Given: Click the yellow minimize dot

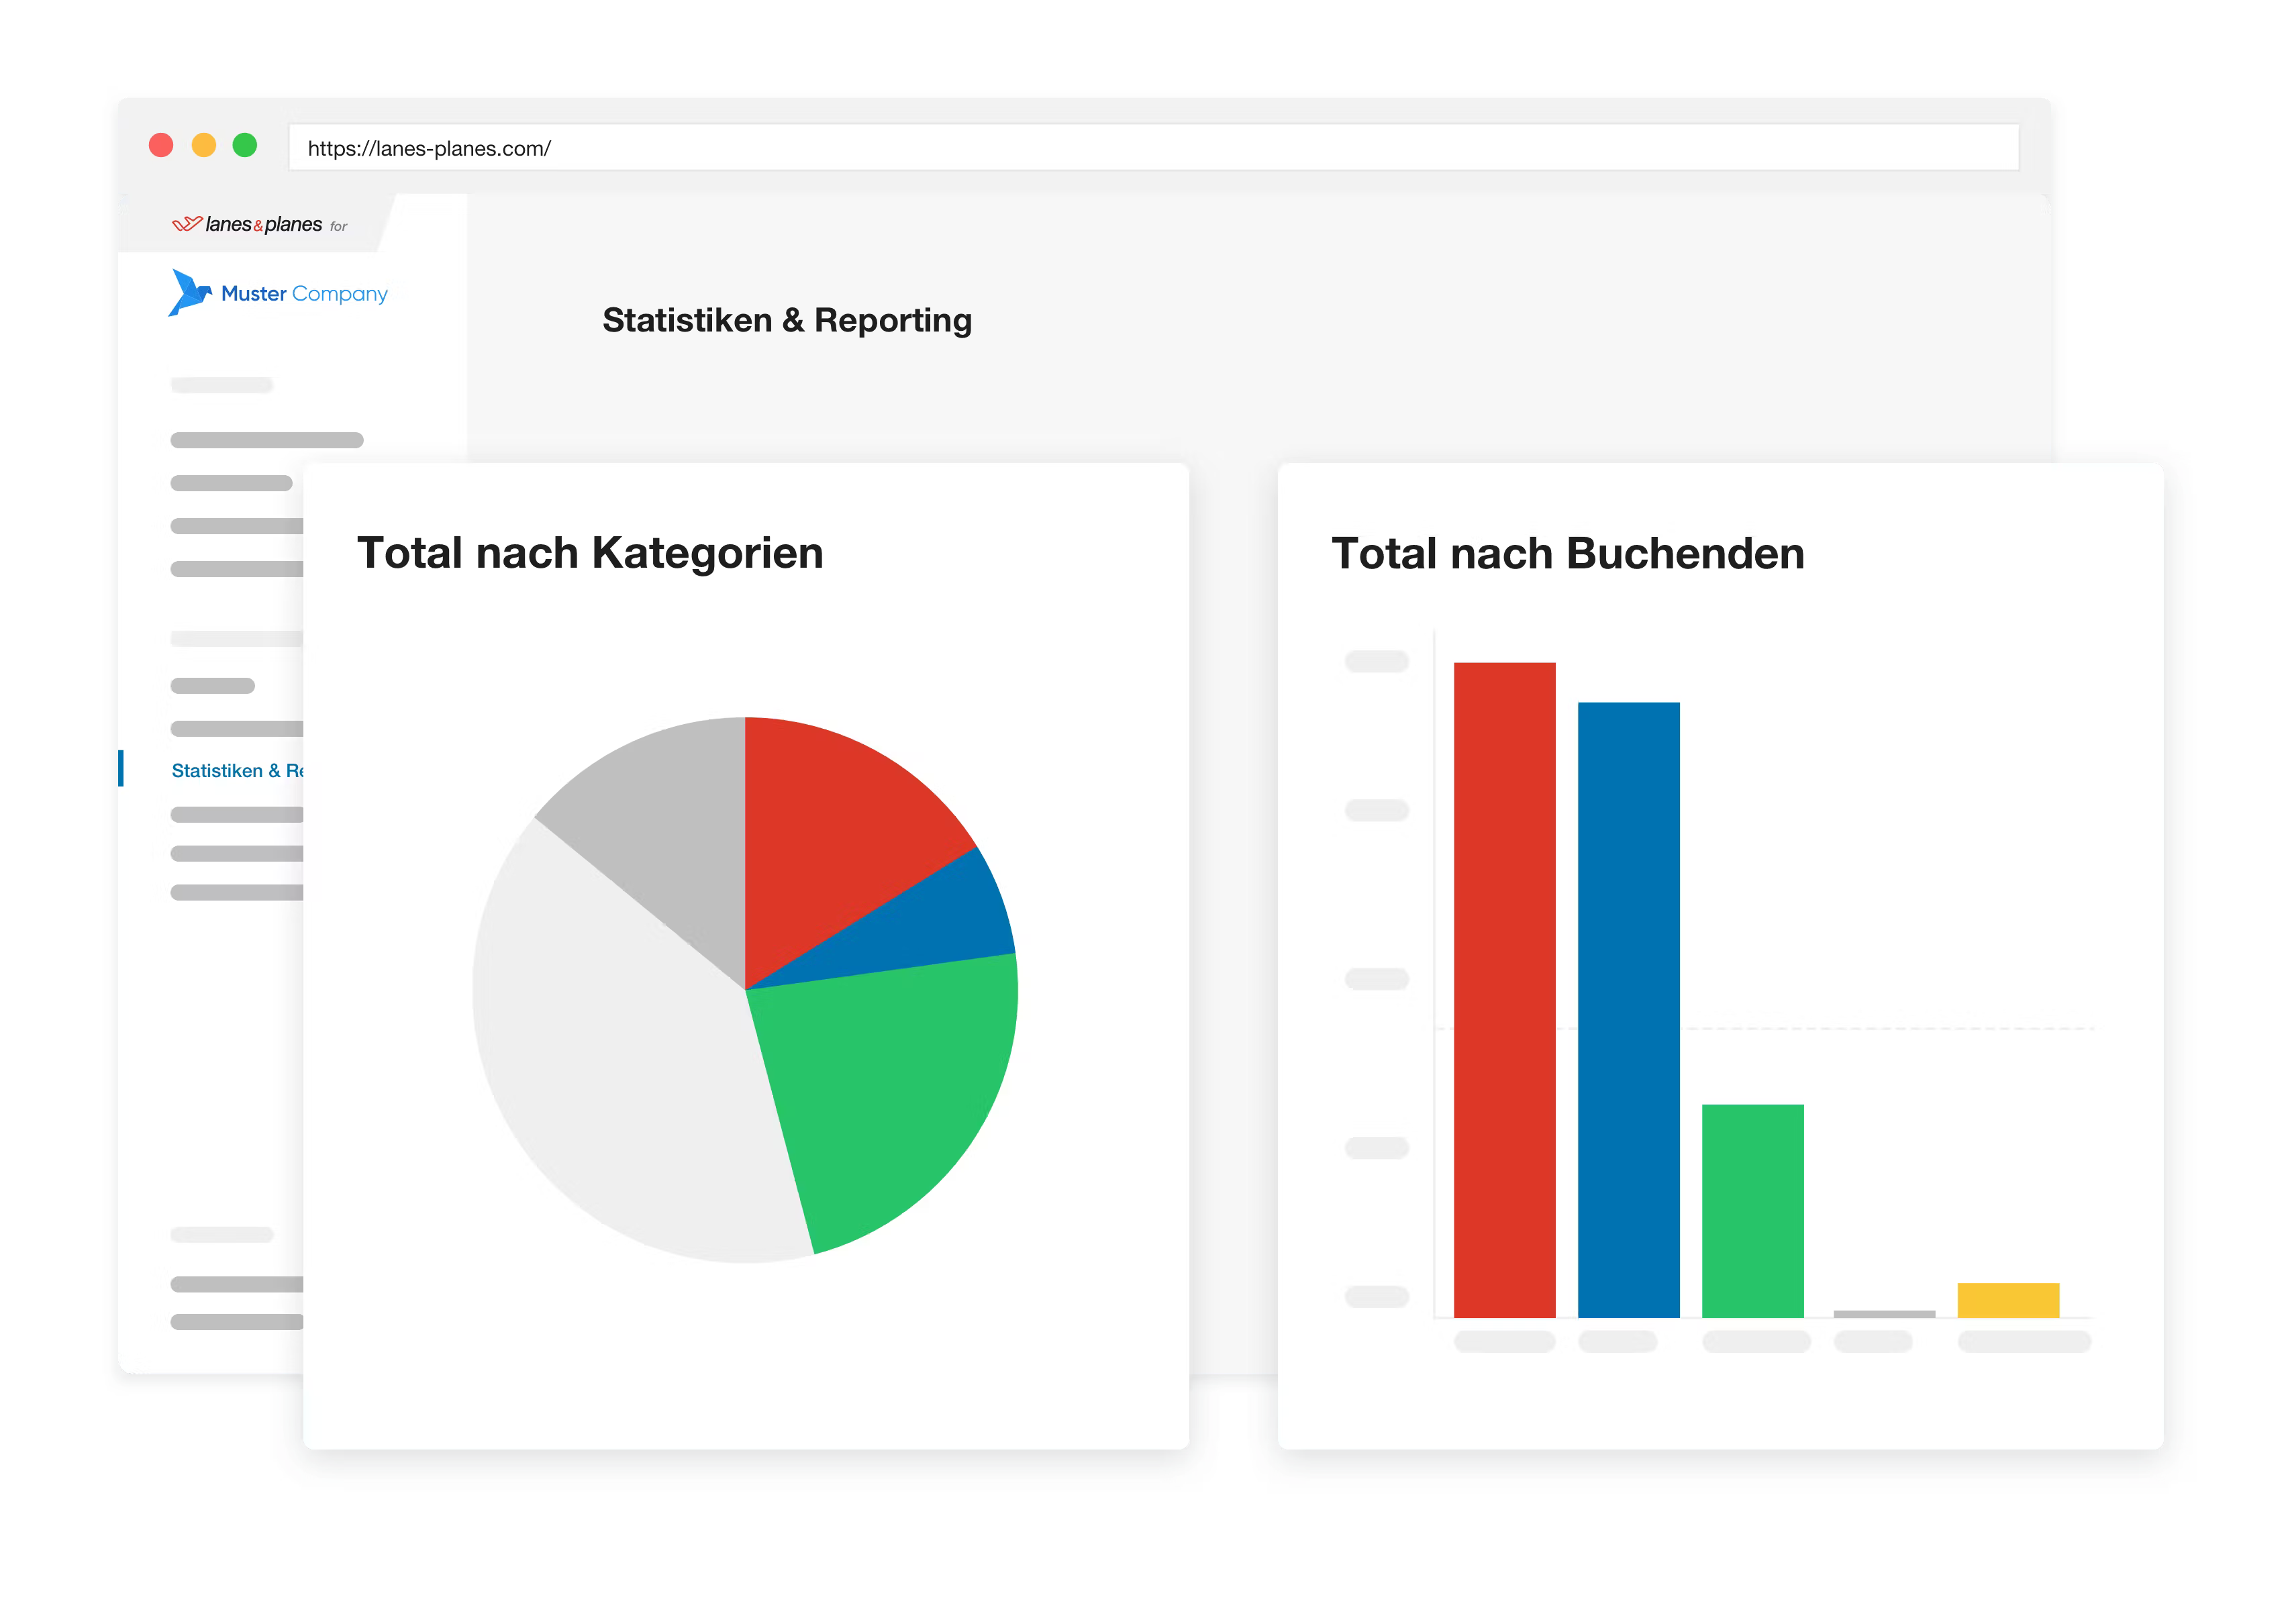Looking at the screenshot, I should pos(203,146).
